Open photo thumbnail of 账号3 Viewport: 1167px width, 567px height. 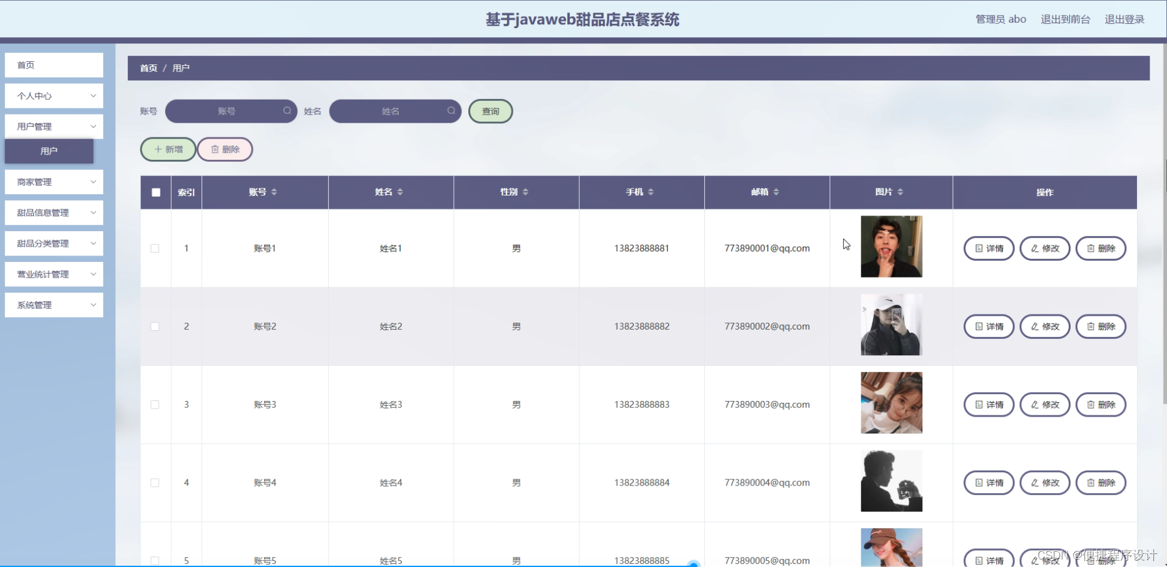tap(891, 403)
